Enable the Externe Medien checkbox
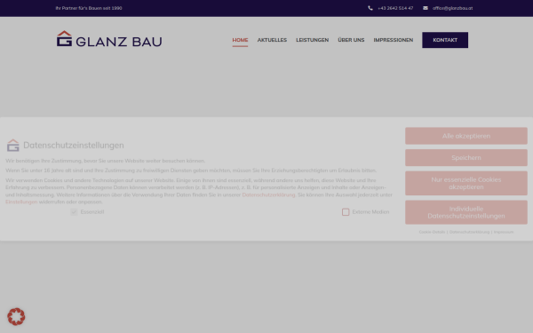The image size is (533, 333). (346, 212)
